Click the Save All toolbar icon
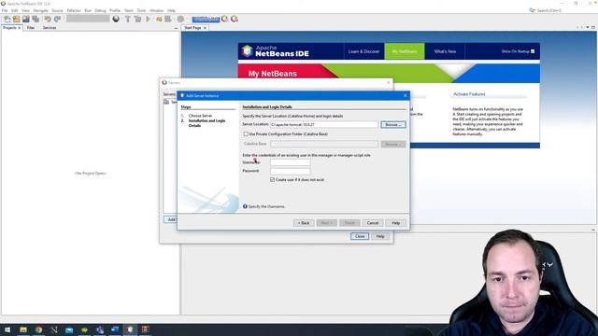Viewport: 598px width, 336px height. [36, 19]
